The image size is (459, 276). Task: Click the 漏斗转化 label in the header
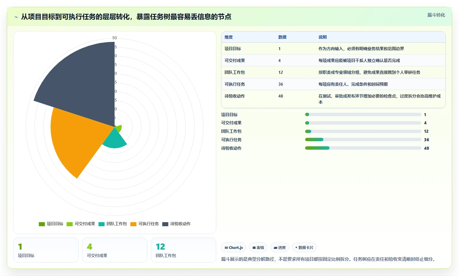[436, 15]
